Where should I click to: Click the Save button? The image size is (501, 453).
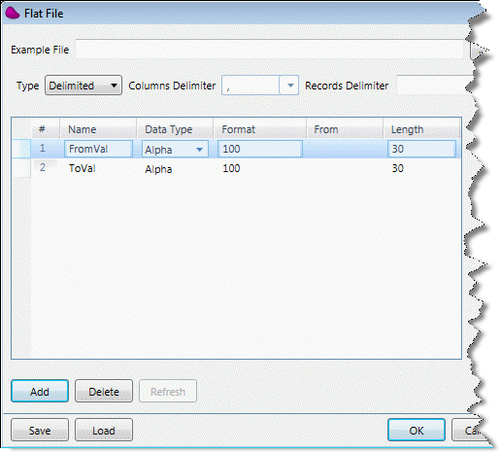tap(40, 430)
